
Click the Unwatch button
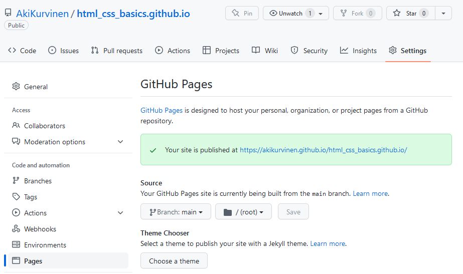(x=295, y=13)
